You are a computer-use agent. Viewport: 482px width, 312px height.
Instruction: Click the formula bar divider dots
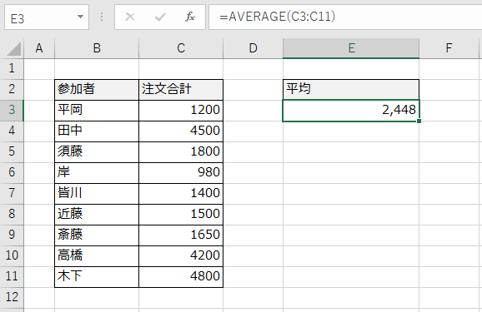[x=102, y=17]
